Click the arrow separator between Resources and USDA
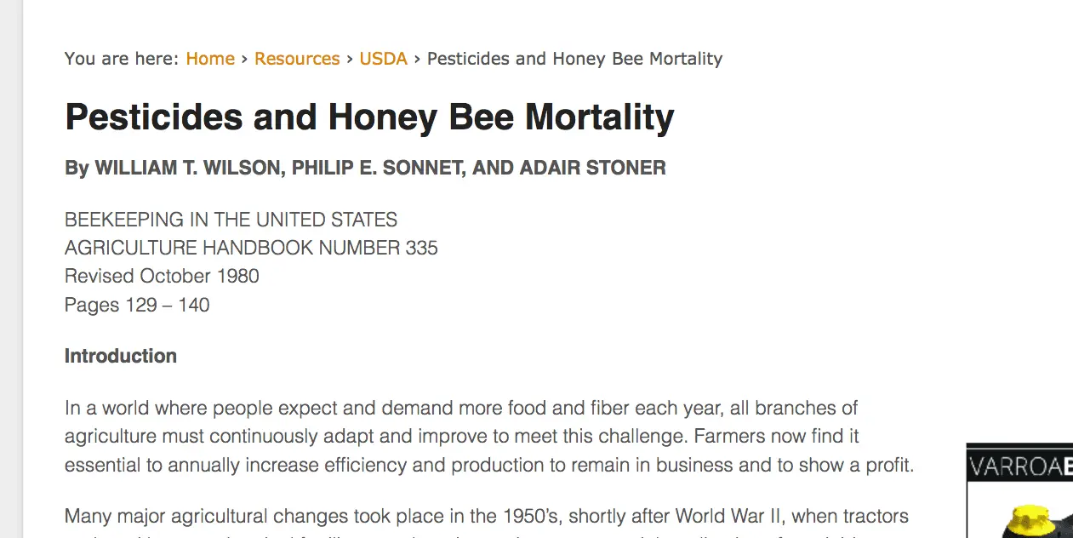 (x=350, y=59)
